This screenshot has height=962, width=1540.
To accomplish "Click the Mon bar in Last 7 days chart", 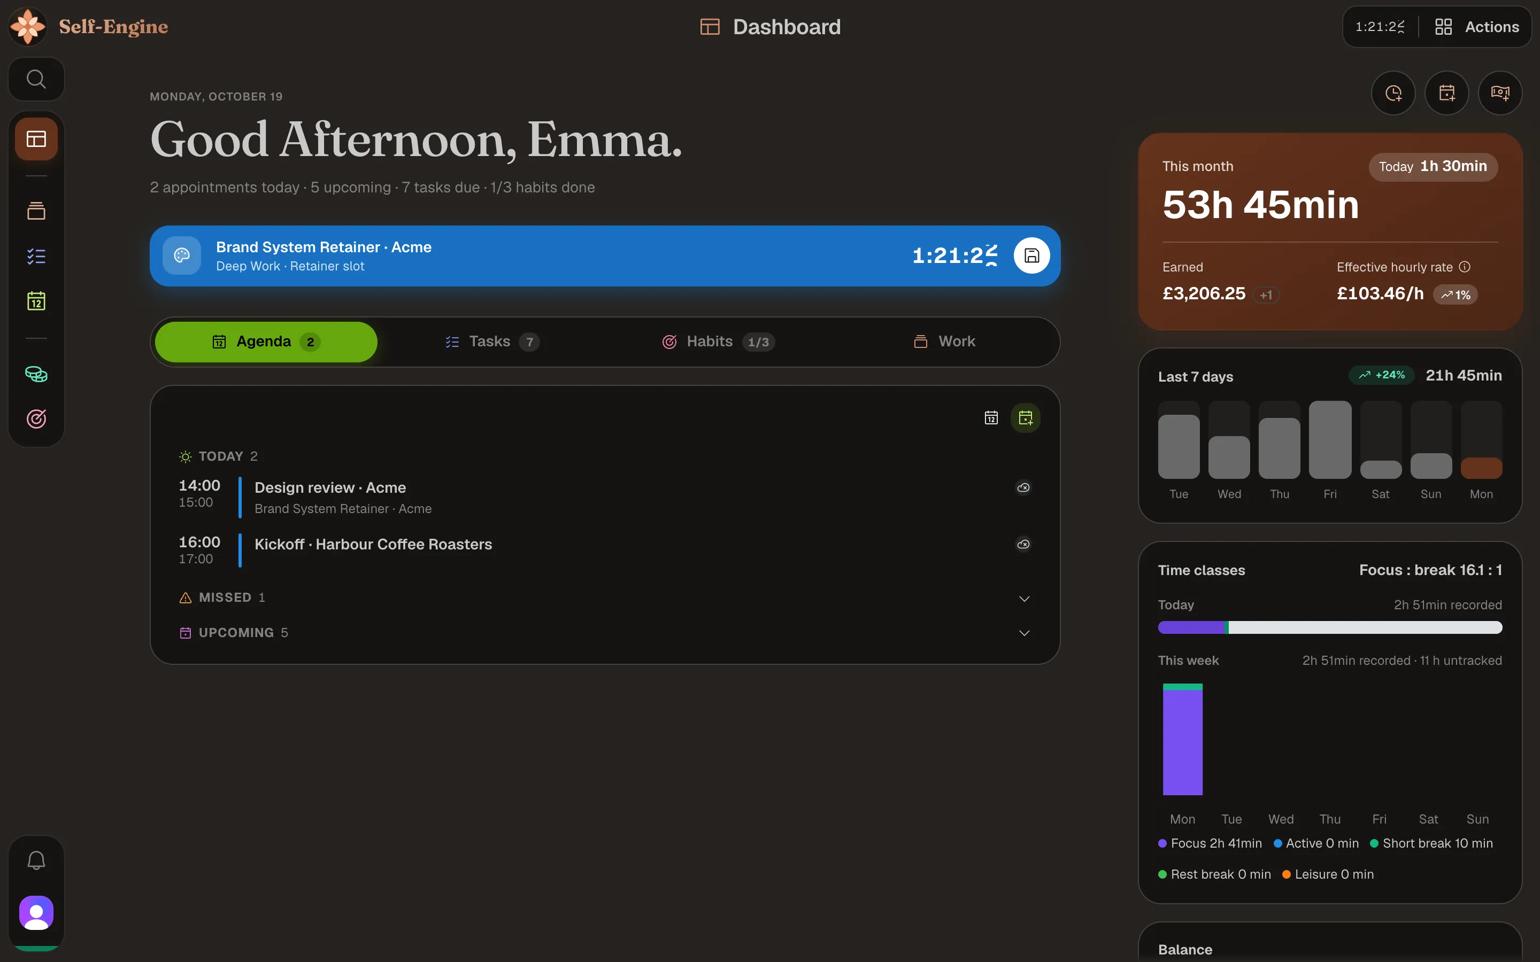I will pos(1482,468).
